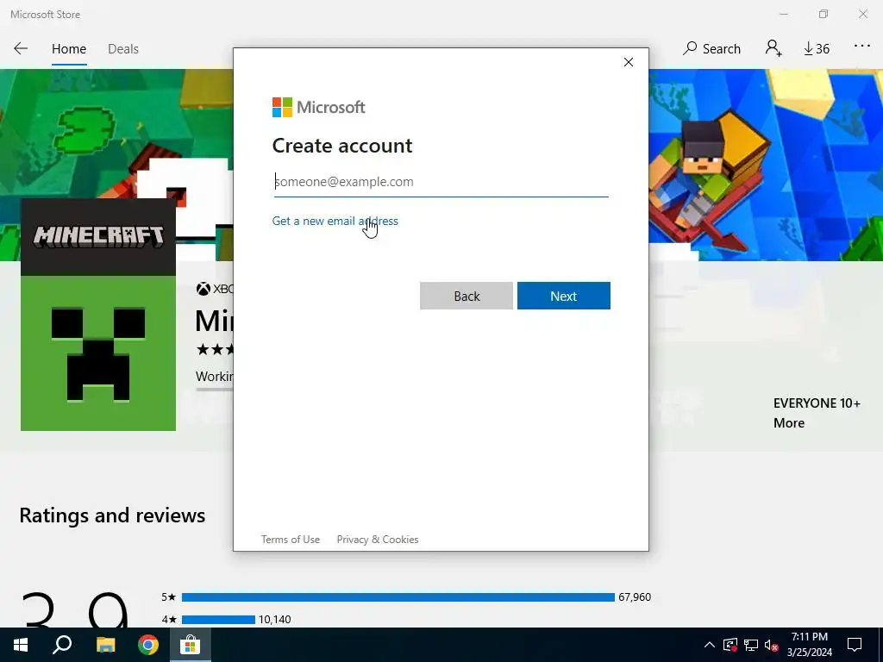Click EVERYONE 10+ rating text
The height and width of the screenshot is (662, 883).
coord(817,403)
